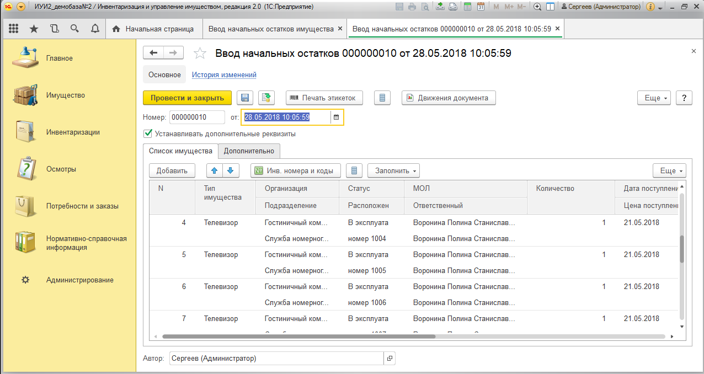This screenshot has height=374, width=704.
Task: Click the Движения документа button
Action: click(449, 98)
